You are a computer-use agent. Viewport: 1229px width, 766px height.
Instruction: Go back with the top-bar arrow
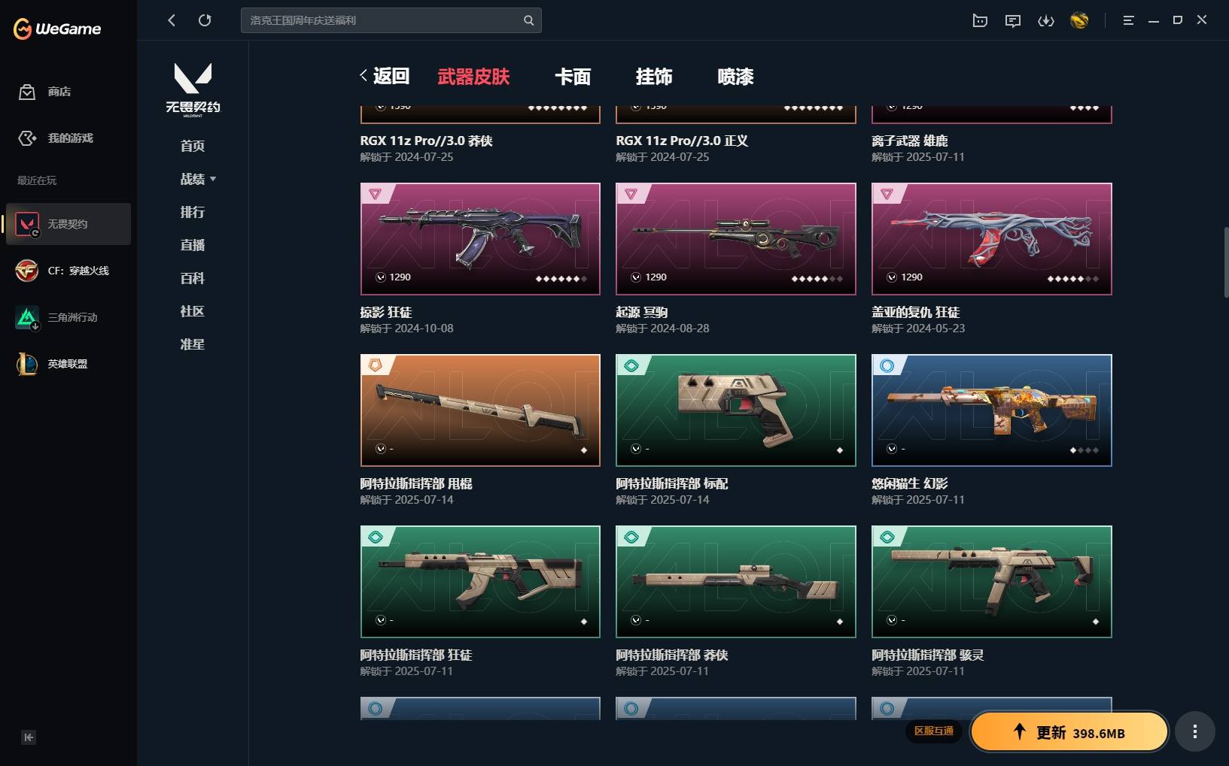172,20
